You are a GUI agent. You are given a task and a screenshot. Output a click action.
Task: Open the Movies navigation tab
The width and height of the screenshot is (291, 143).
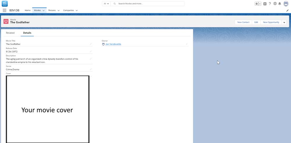tap(37, 10)
